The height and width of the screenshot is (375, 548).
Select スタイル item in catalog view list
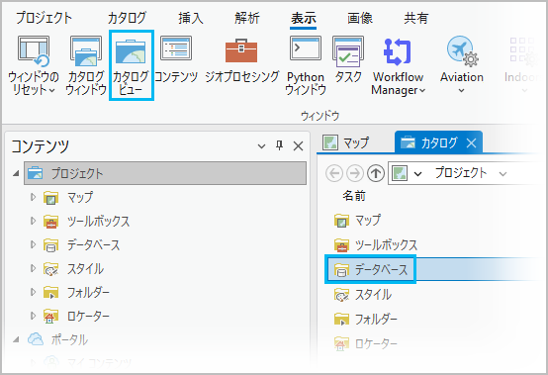(363, 295)
